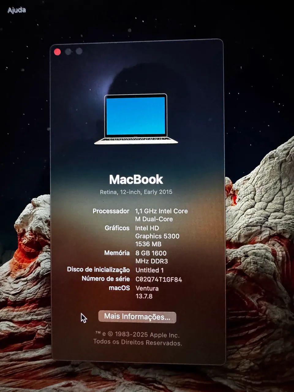Screen dimensions: 294x392
Task: Open the Ajuda menu in the menu bar
Action: pyautogui.click(x=17, y=10)
